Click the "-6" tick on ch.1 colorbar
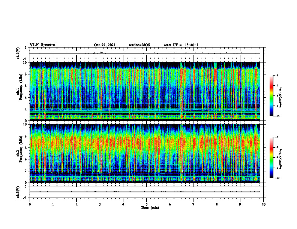The width and height of the screenshot is (297, 229). coord(277,76)
